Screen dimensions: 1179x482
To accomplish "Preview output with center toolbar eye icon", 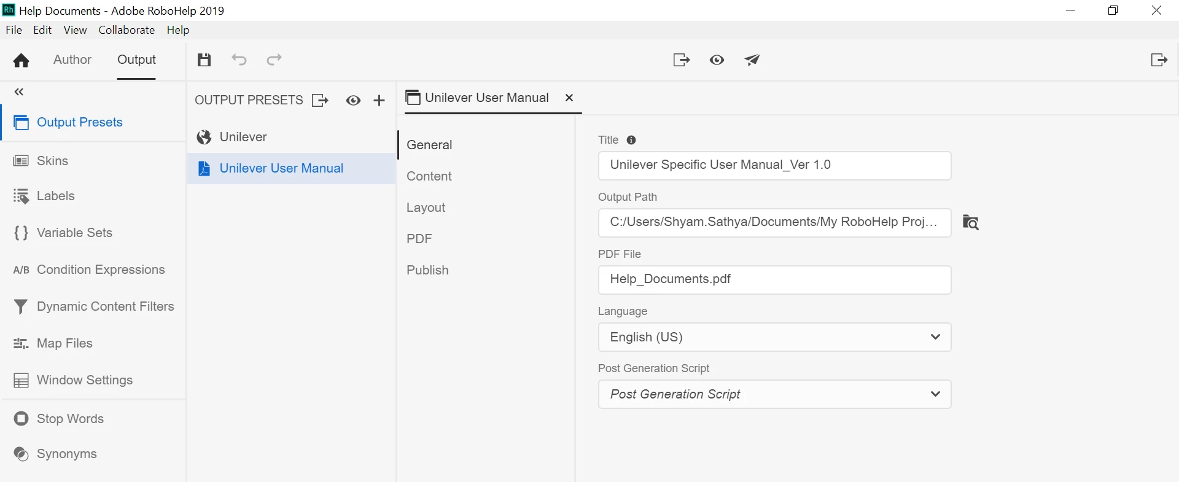I will click(x=717, y=60).
